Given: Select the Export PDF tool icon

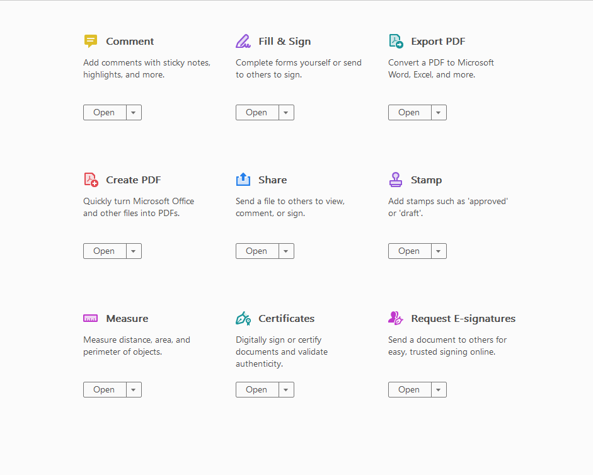Looking at the screenshot, I should (x=396, y=40).
